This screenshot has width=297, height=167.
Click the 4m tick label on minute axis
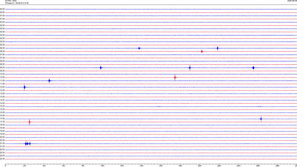[44, 166]
